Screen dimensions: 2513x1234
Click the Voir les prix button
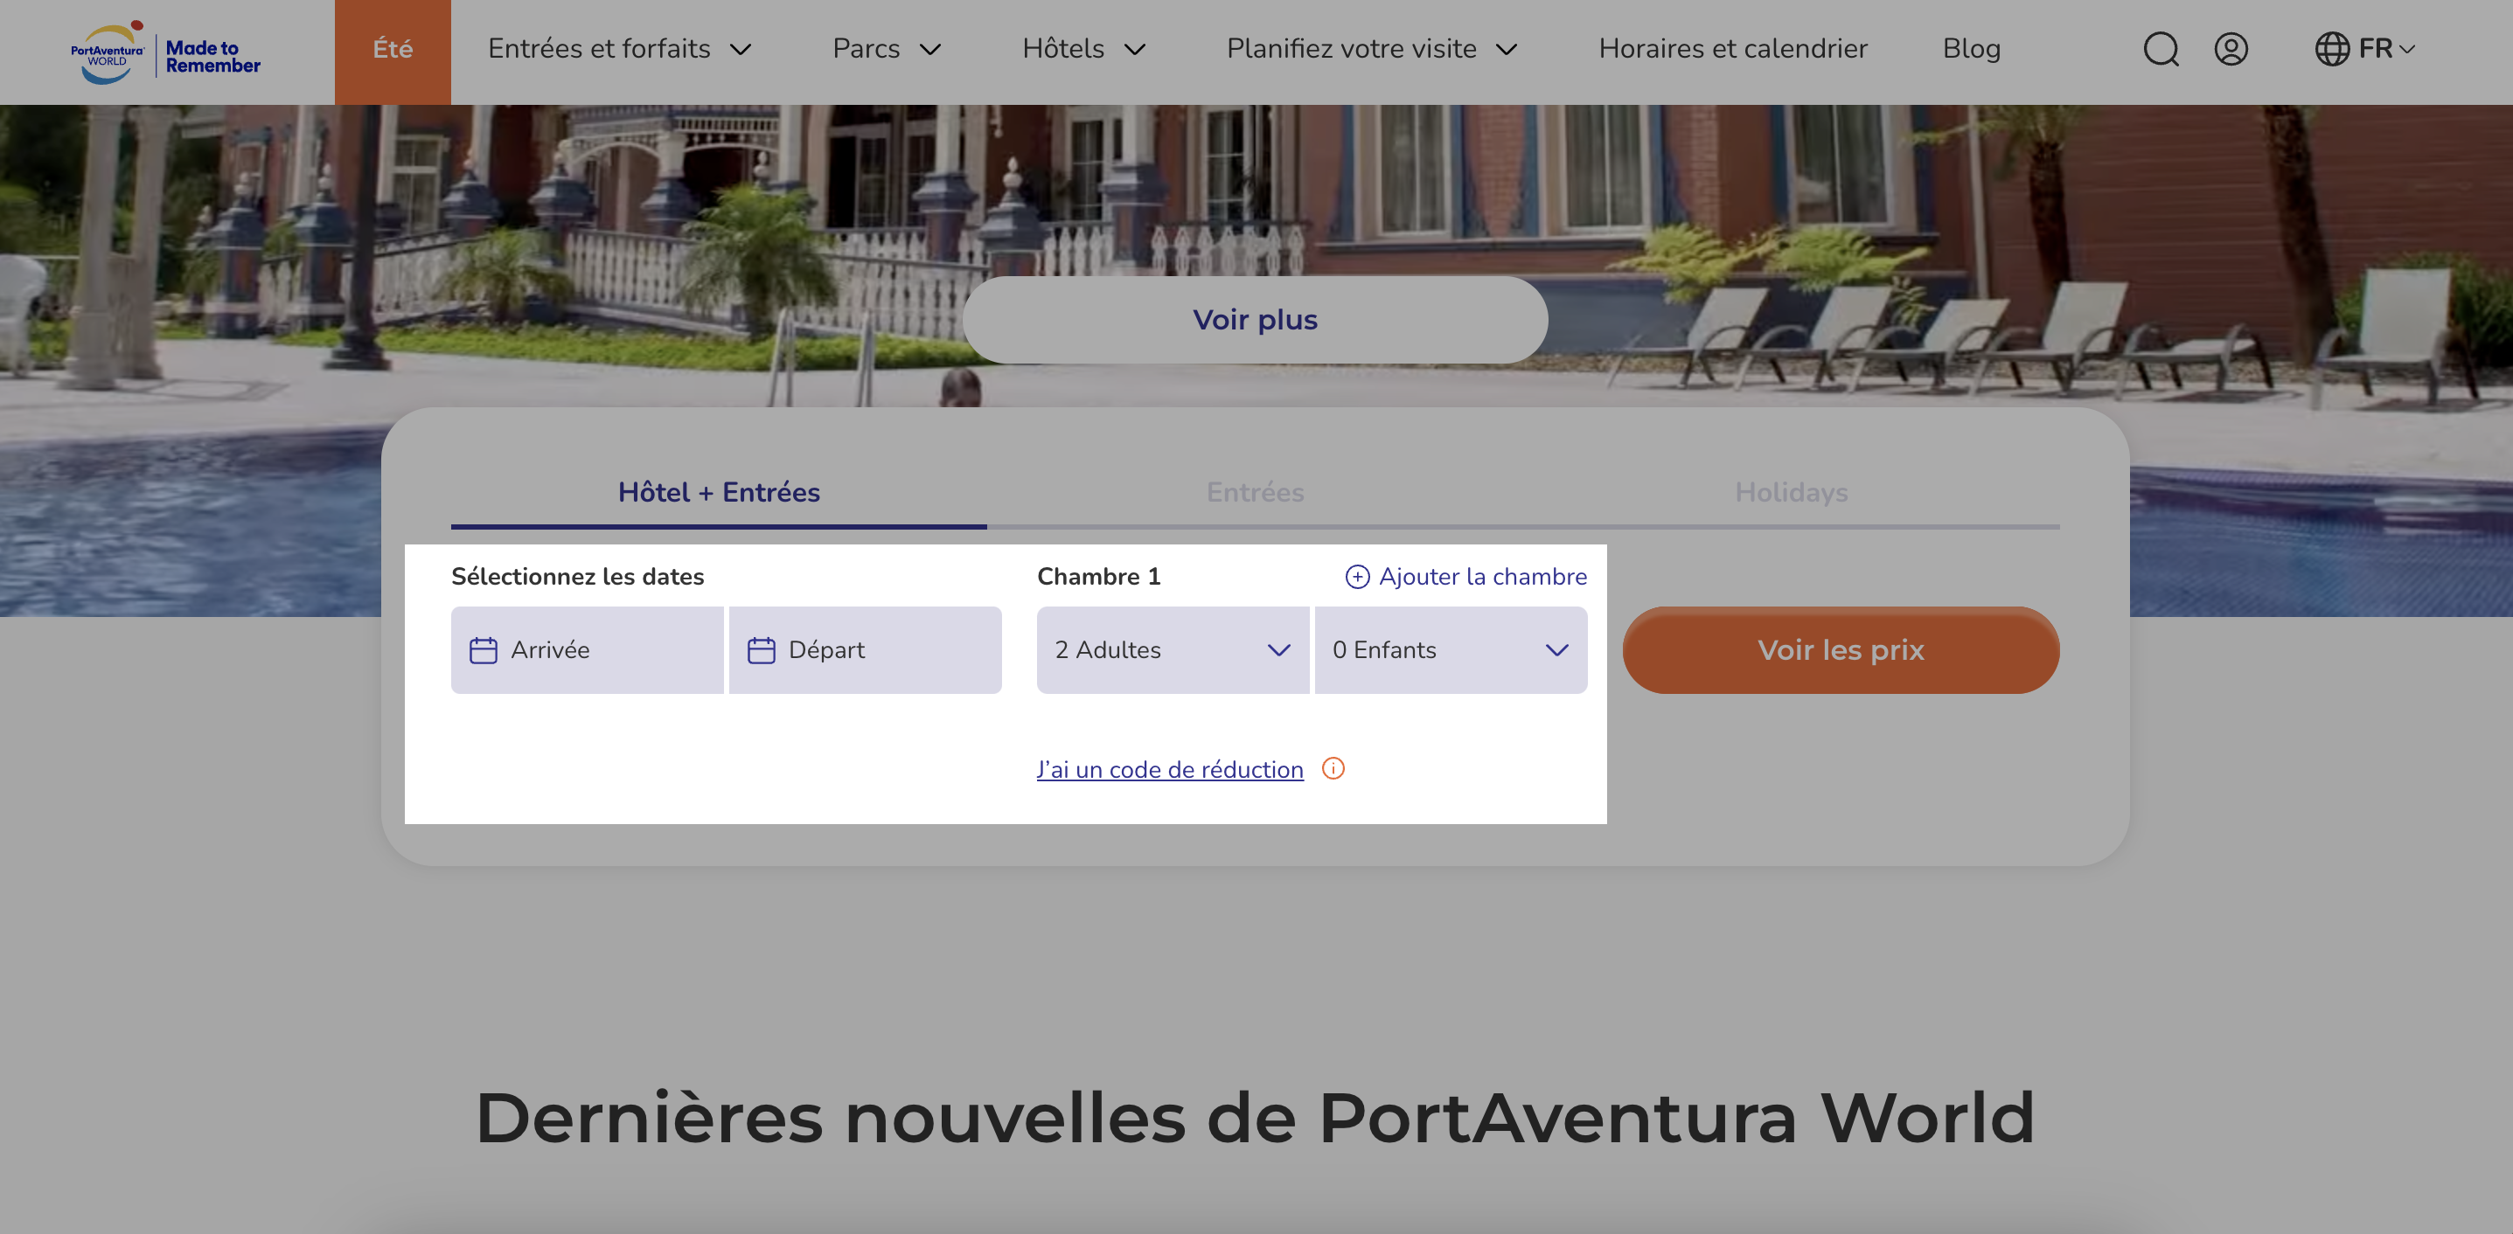(1841, 650)
